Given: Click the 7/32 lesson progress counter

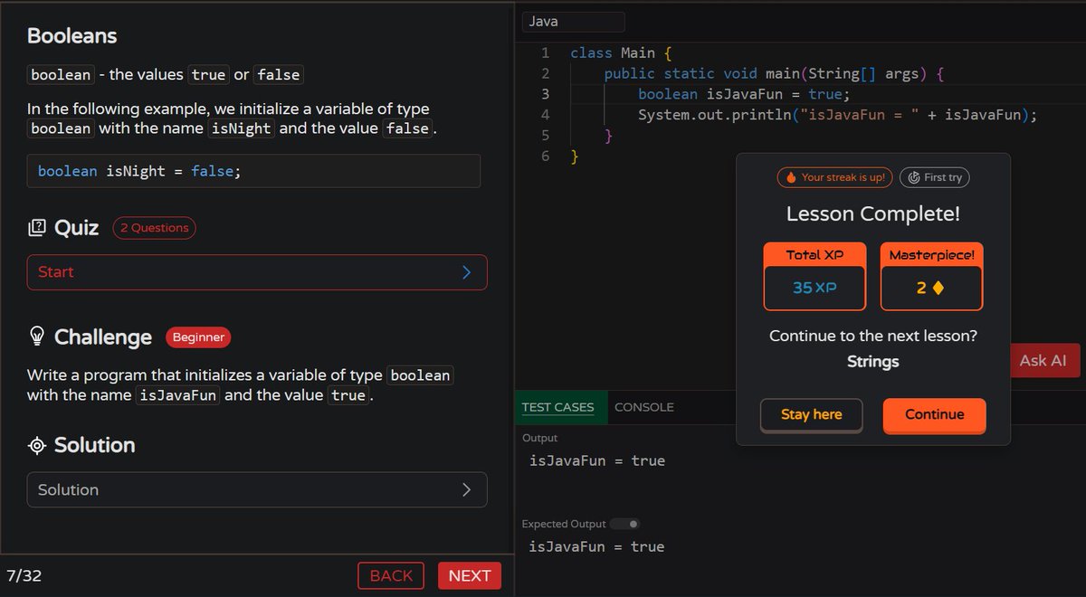Looking at the screenshot, I should (24, 575).
